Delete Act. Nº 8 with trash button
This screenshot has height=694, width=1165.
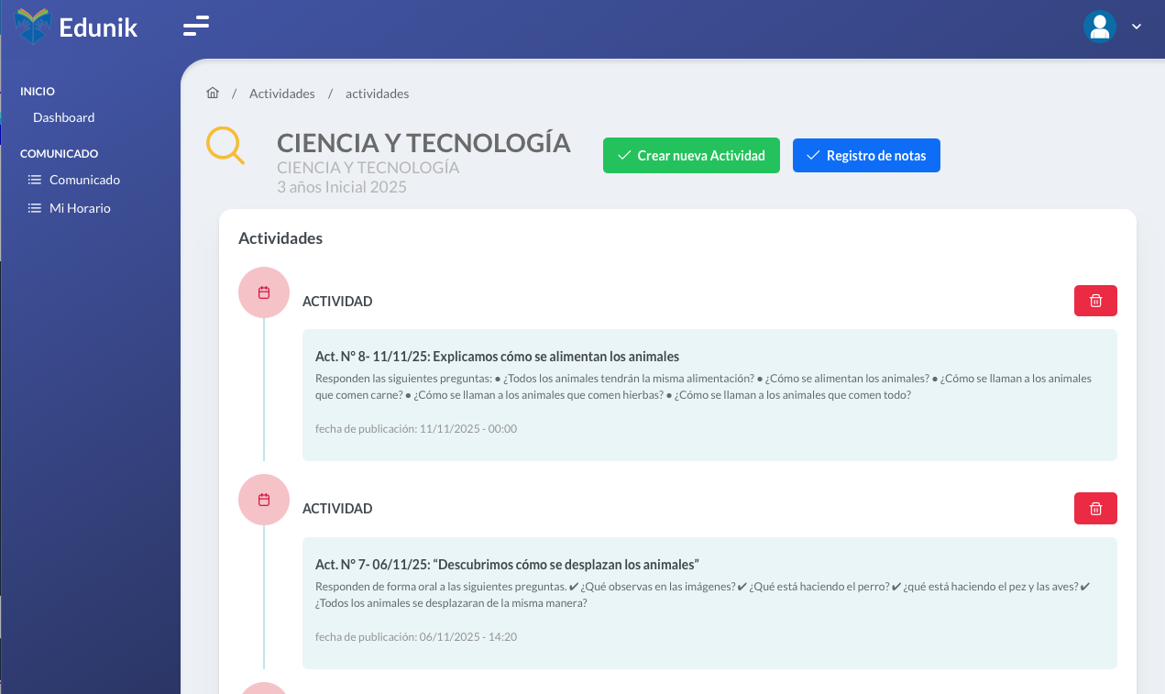(x=1095, y=301)
